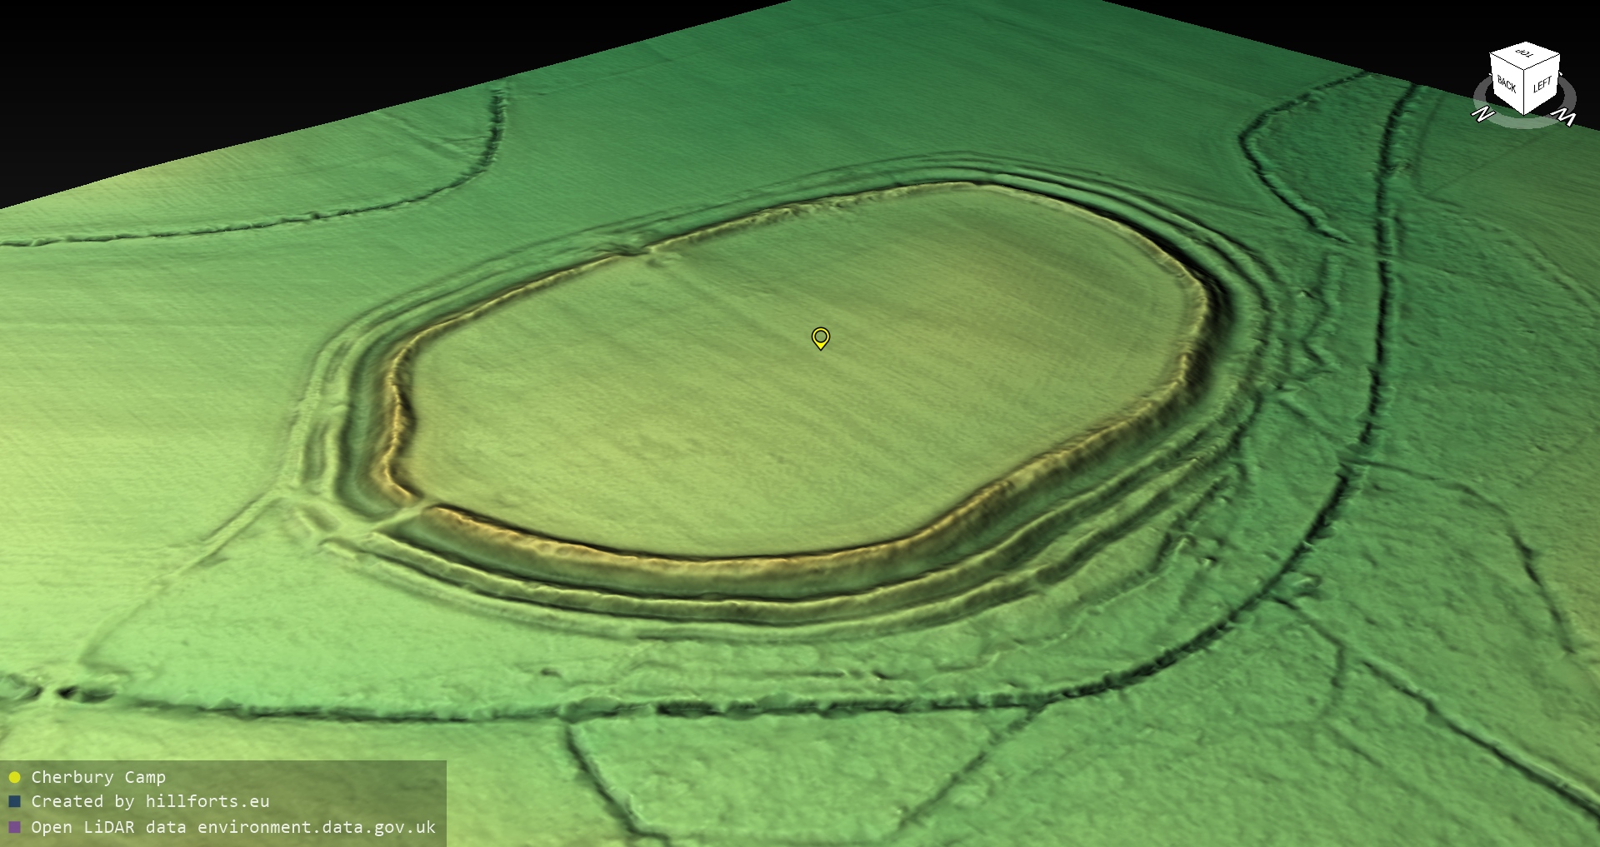Click the dark blue square legend swatch
1600x847 pixels.
pyautogui.click(x=14, y=802)
